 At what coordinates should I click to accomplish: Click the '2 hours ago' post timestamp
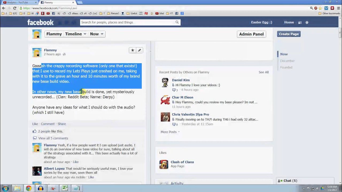coord(52,54)
